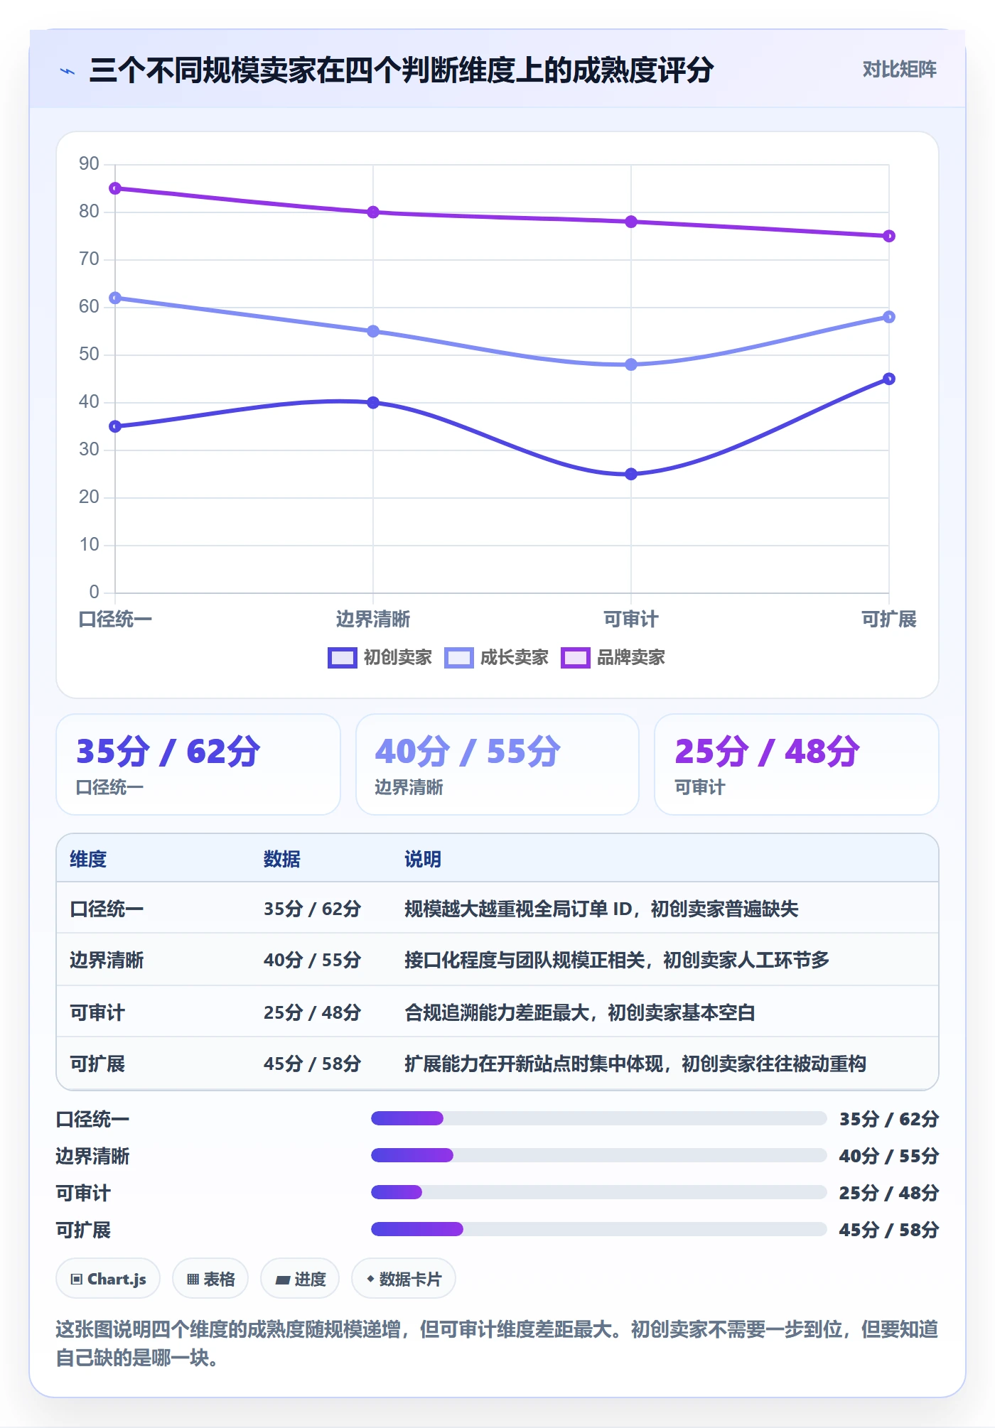The width and height of the screenshot is (995, 1428).
Task: Click 成长卖家 point at 可审计 (48)
Action: [x=631, y=364]
